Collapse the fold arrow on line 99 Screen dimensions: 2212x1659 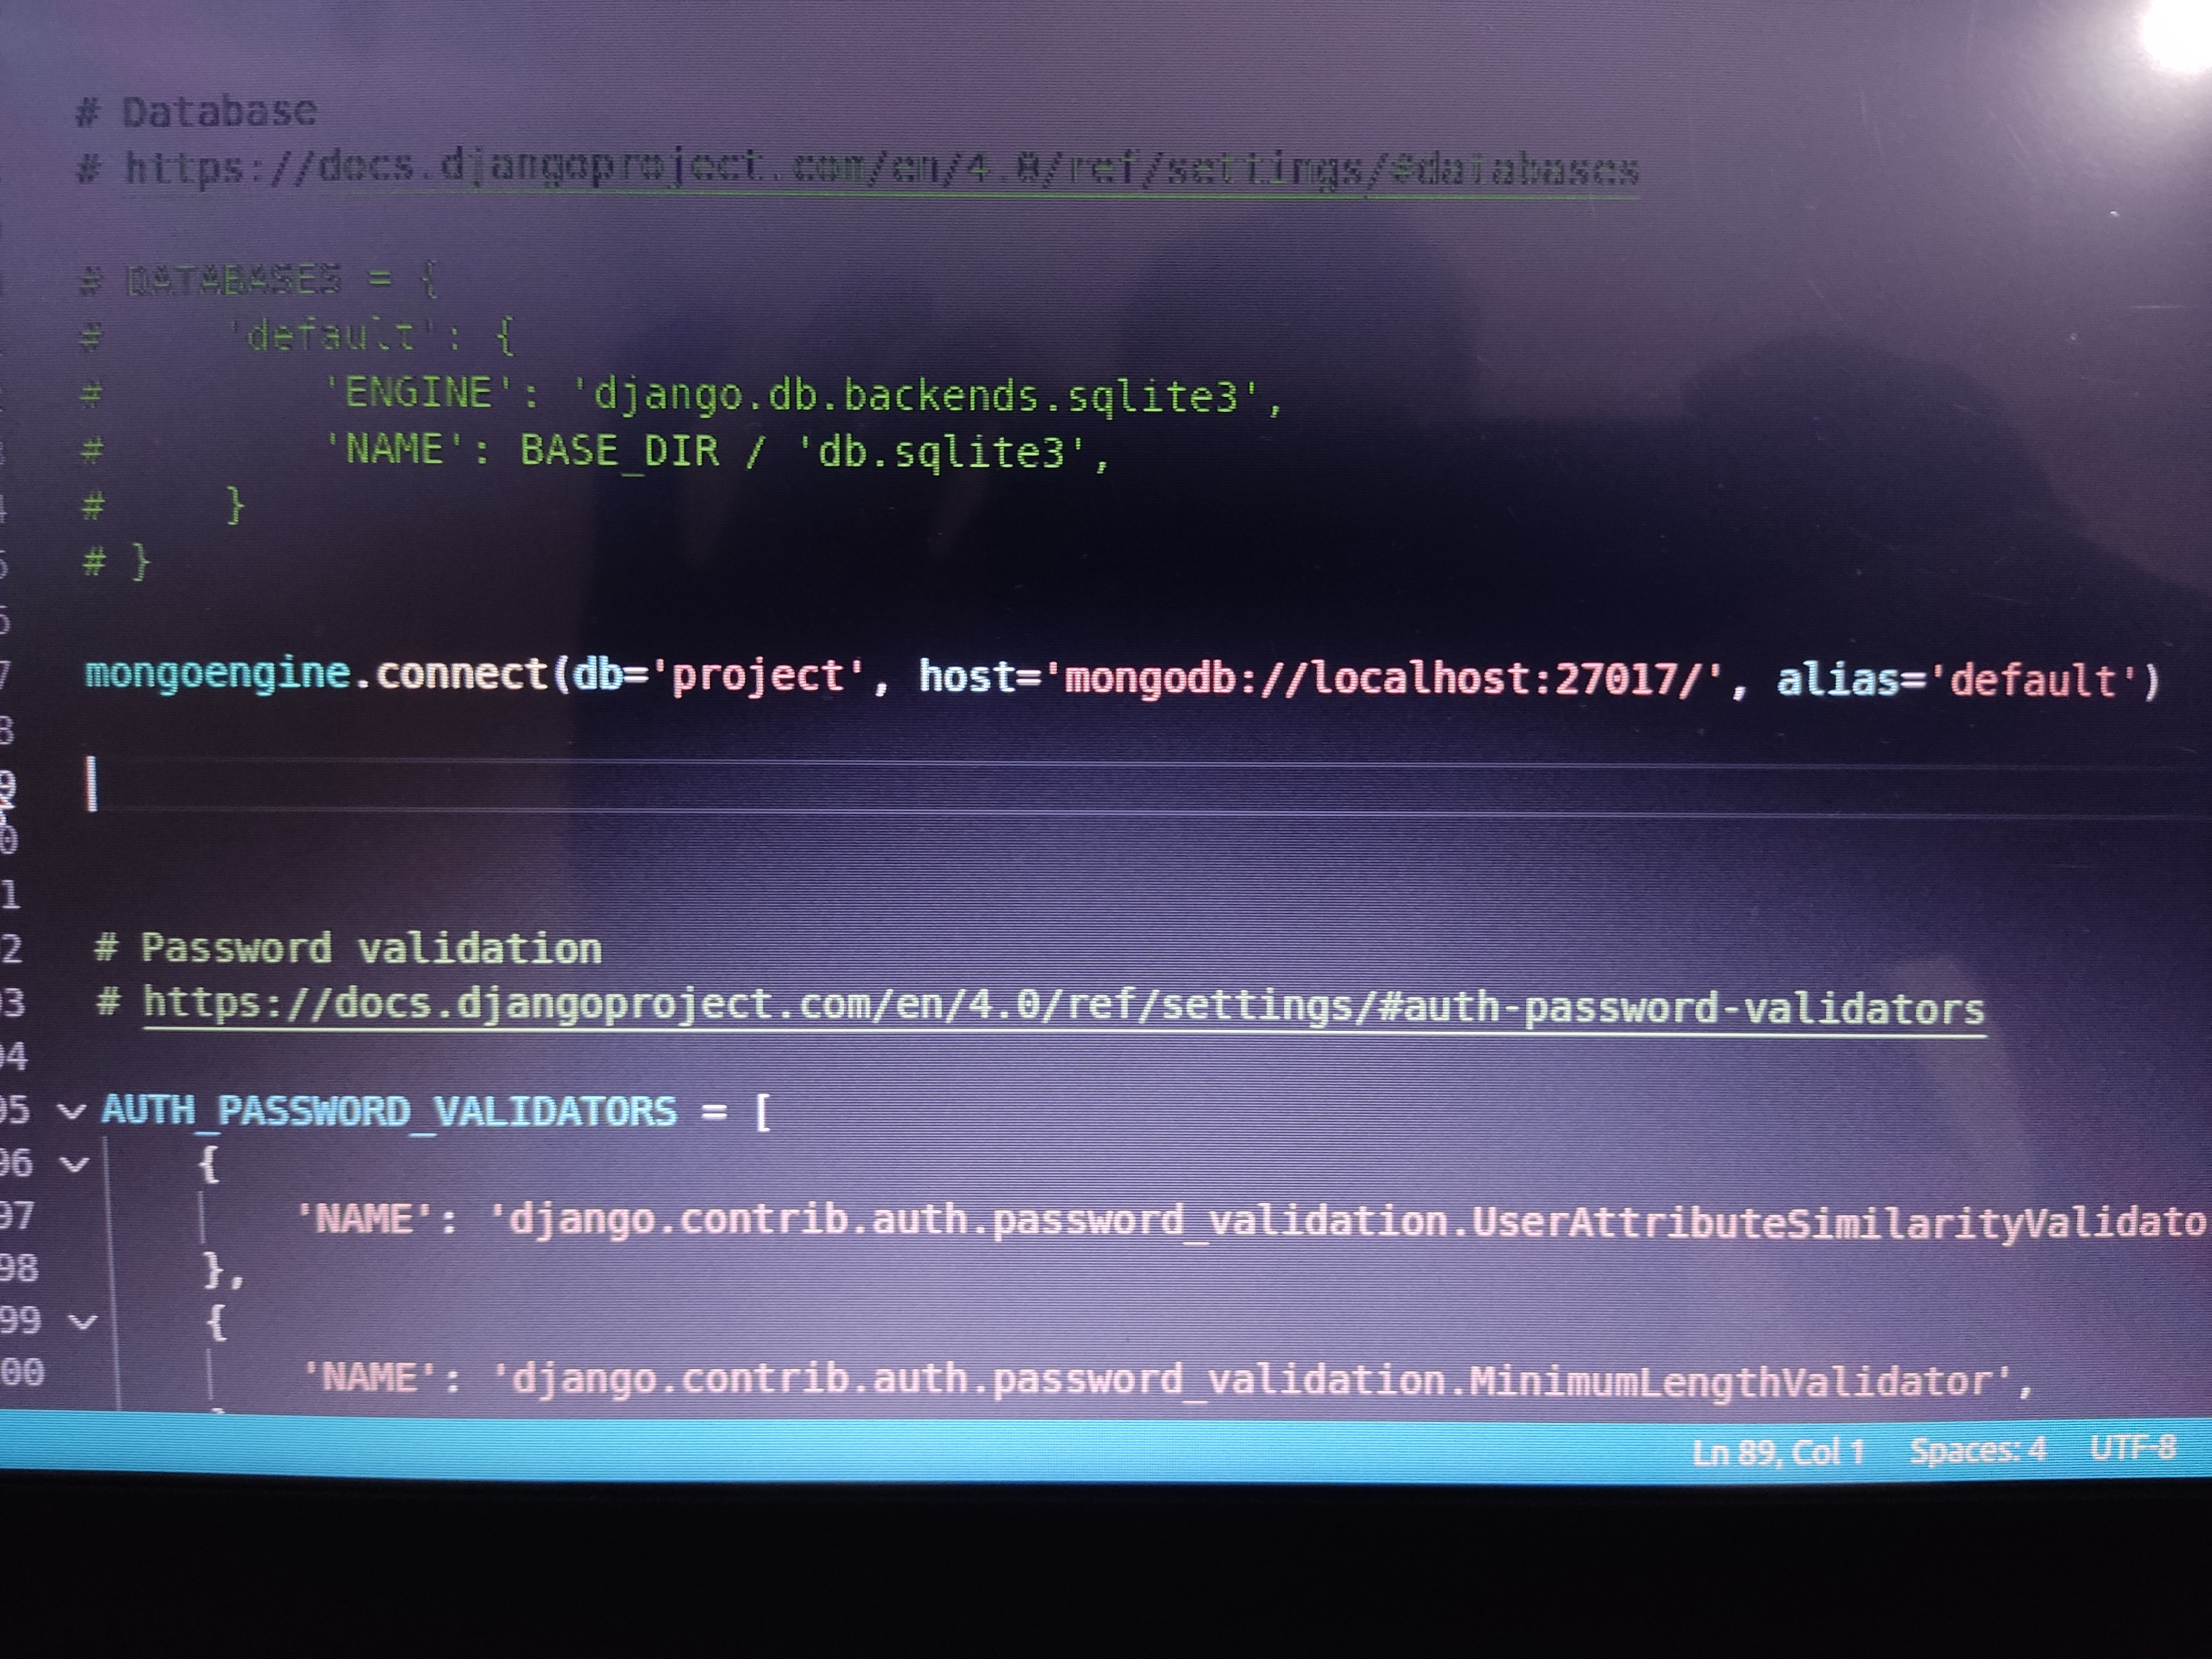[x=82, y=1322]
